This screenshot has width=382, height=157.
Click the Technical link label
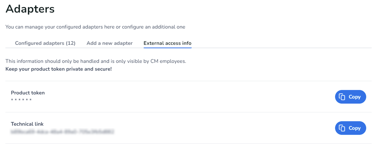[27, 124]
